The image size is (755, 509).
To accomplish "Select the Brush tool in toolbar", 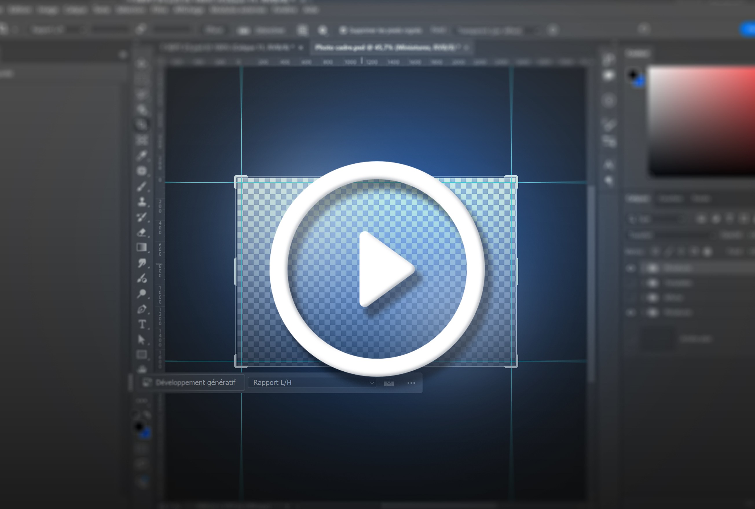I will (142, 187).
